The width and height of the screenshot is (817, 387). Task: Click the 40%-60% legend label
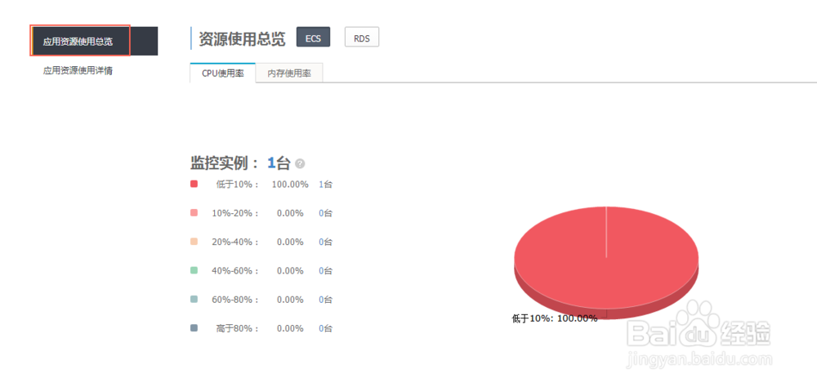pos(235,271)
